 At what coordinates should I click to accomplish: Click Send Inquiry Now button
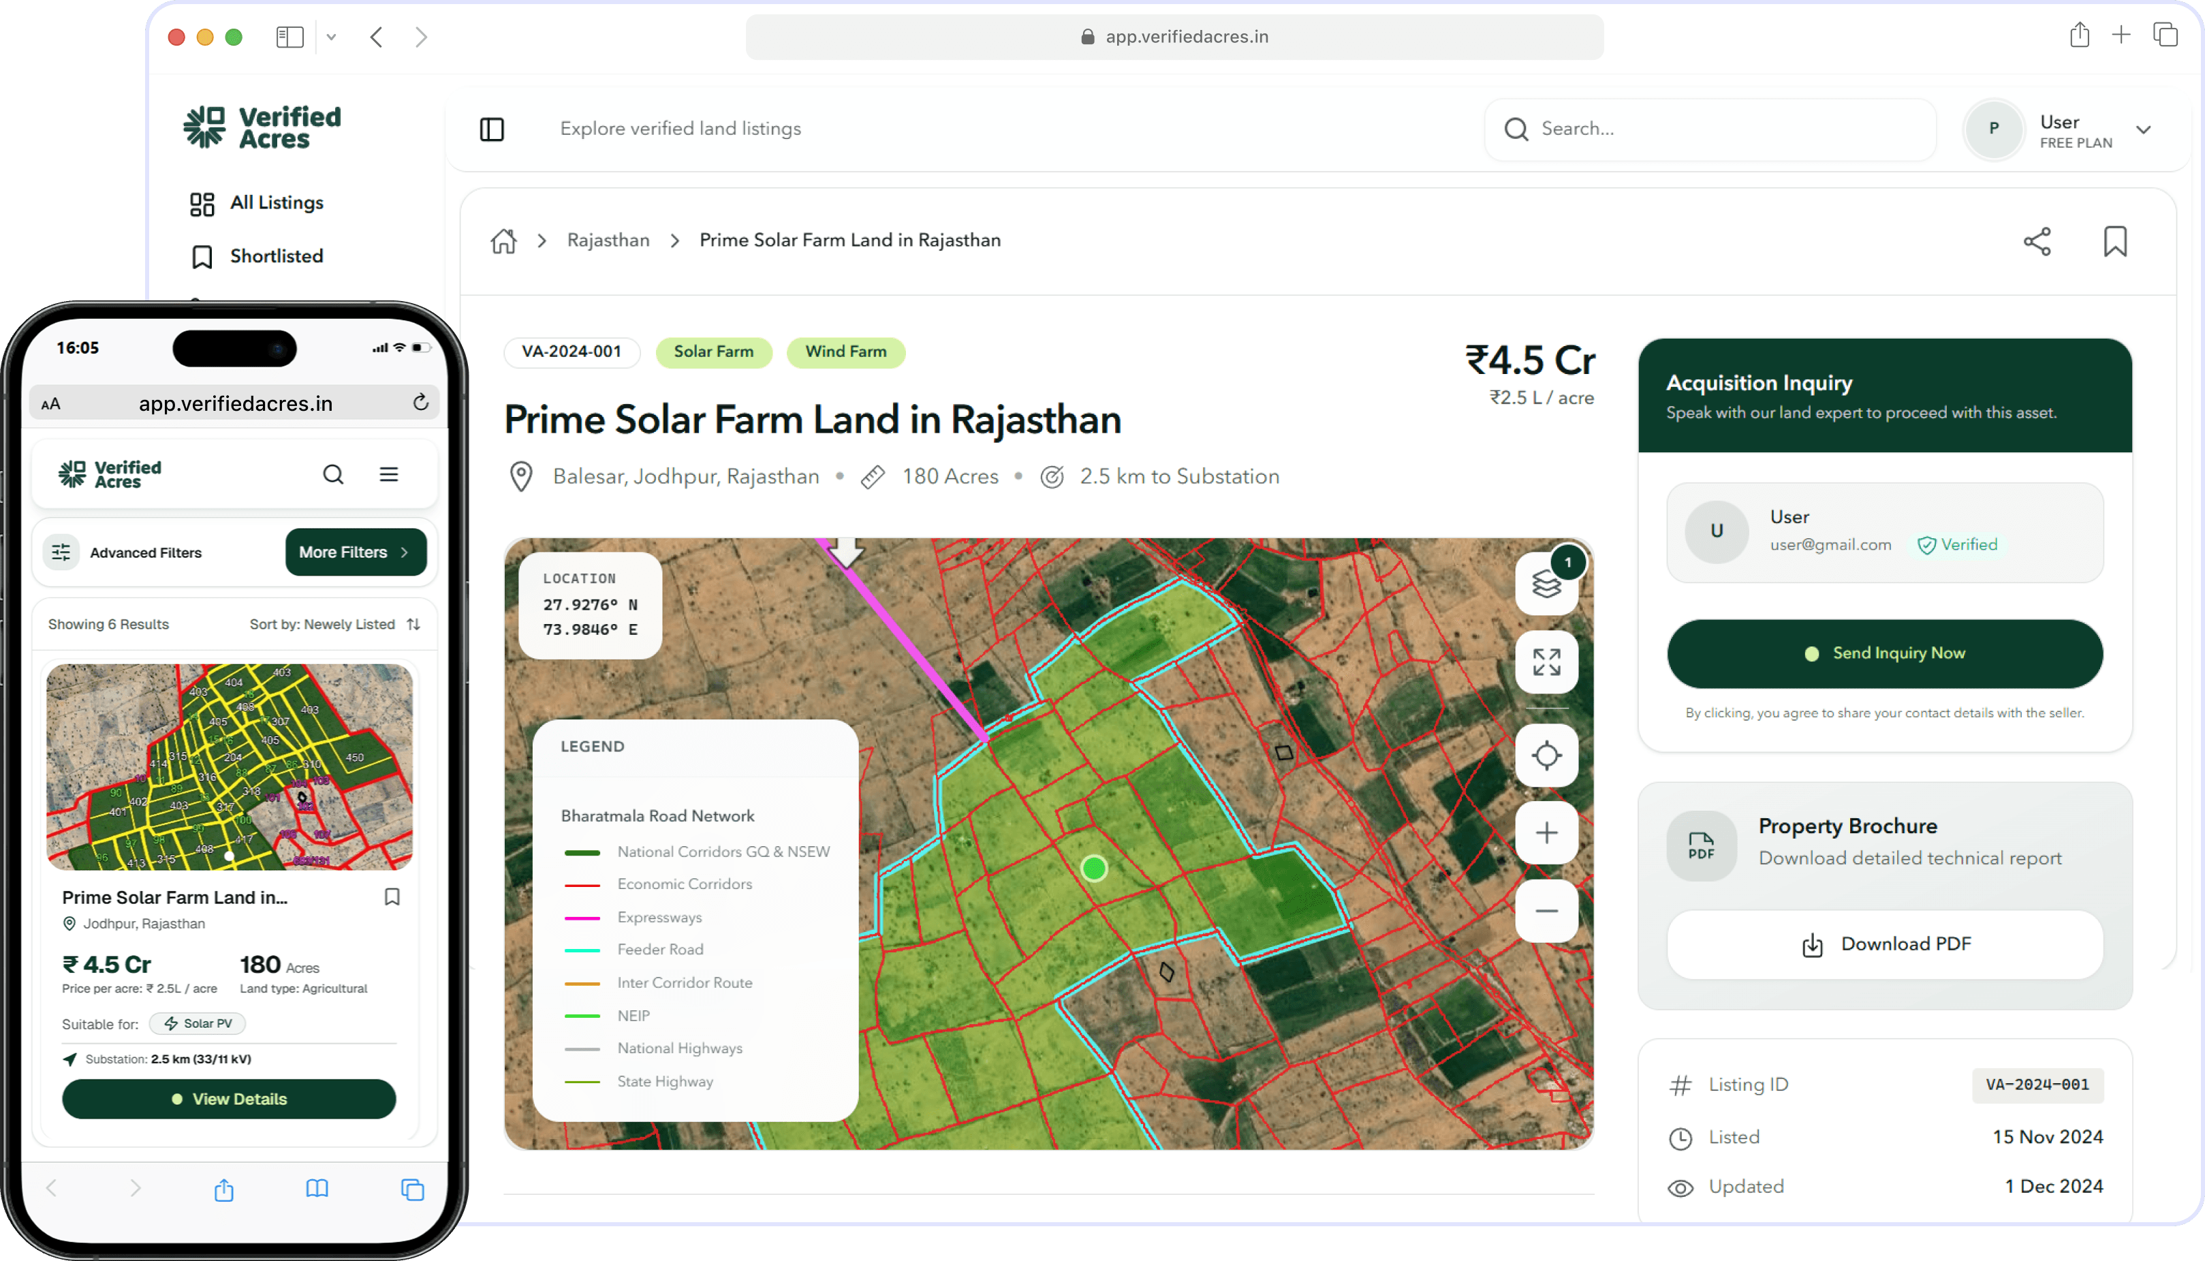pyautogui.click(x=1883, y=653)
